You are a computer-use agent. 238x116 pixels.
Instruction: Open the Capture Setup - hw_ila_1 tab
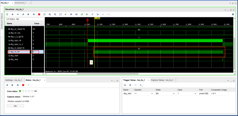[162, 80]
